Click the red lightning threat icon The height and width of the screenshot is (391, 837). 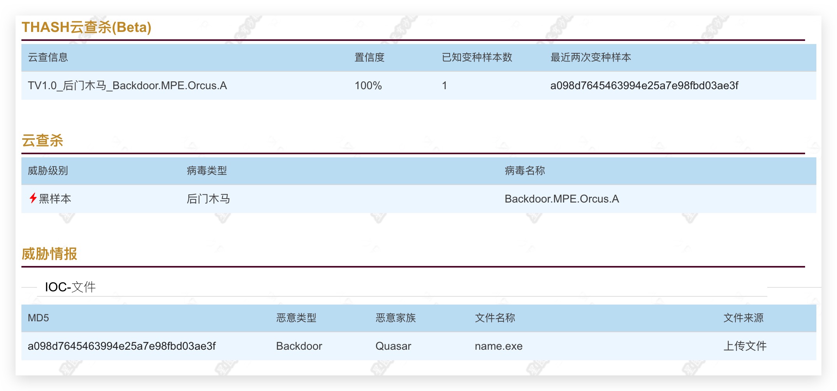(x=33, y=198)
